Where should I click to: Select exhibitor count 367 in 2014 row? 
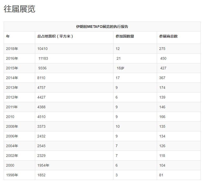[x=162, y=78]
